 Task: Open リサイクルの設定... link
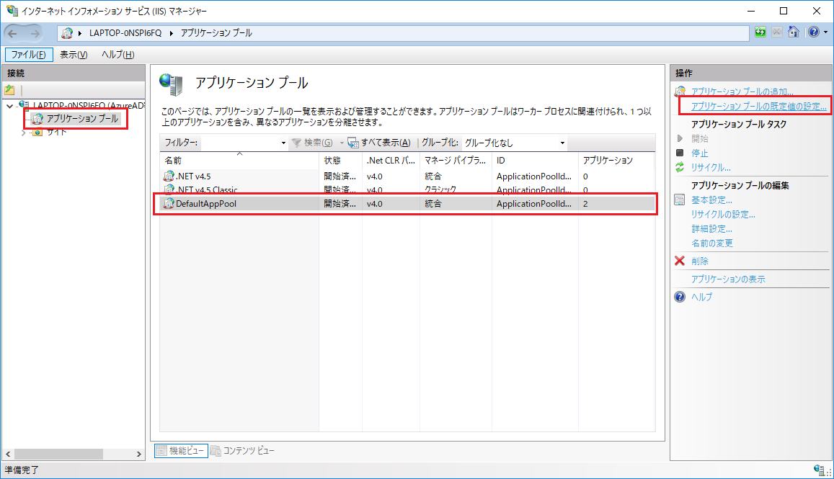point(723,214)
